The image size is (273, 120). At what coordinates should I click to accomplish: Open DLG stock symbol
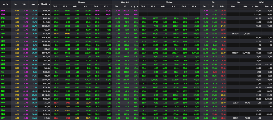point(3,110)
